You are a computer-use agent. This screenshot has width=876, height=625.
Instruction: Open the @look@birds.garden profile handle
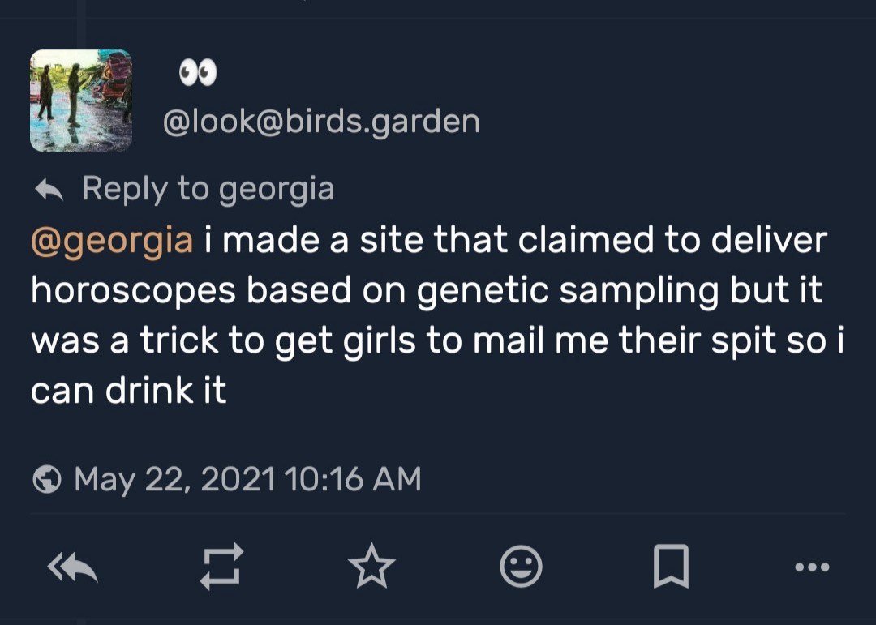click(x=321, y=122)
